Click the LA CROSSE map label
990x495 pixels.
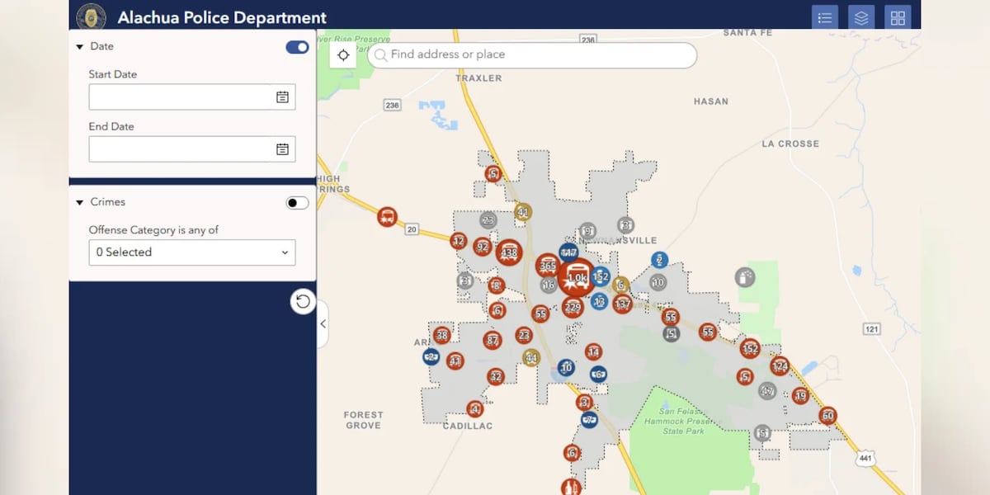(x=790, y=144)
